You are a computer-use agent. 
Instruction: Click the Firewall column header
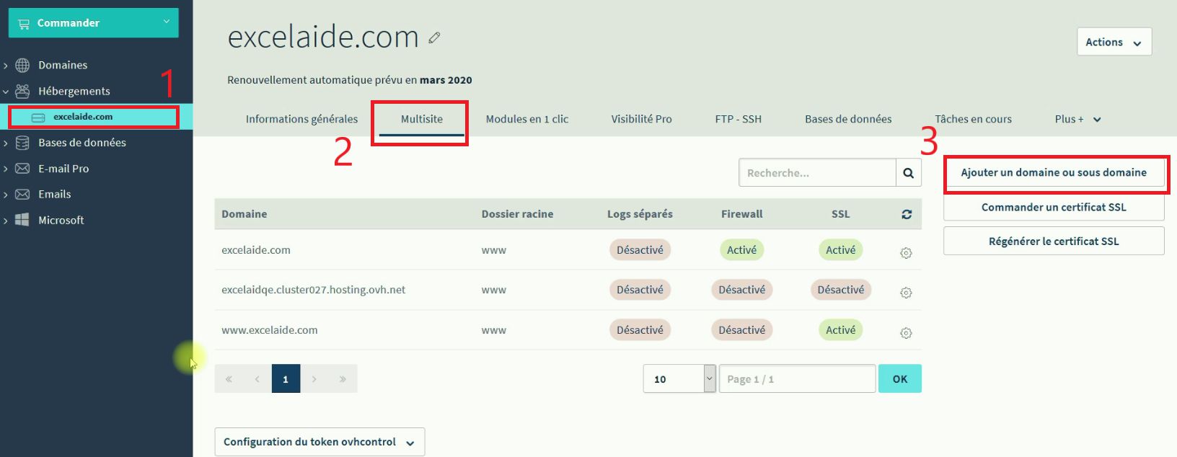coord(742,214)
